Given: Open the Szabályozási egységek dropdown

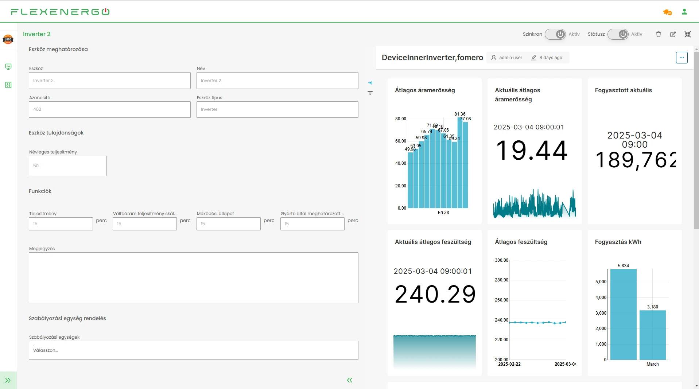Looking at the screenshot, I should (x=193, y=350).
